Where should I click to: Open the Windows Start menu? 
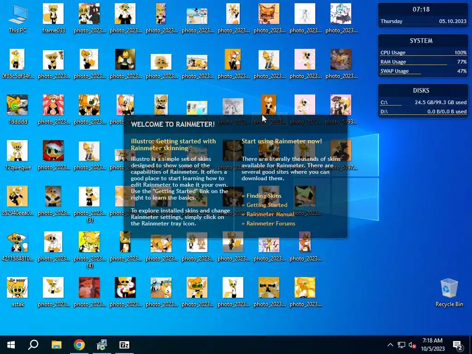[x=11, y=345]
